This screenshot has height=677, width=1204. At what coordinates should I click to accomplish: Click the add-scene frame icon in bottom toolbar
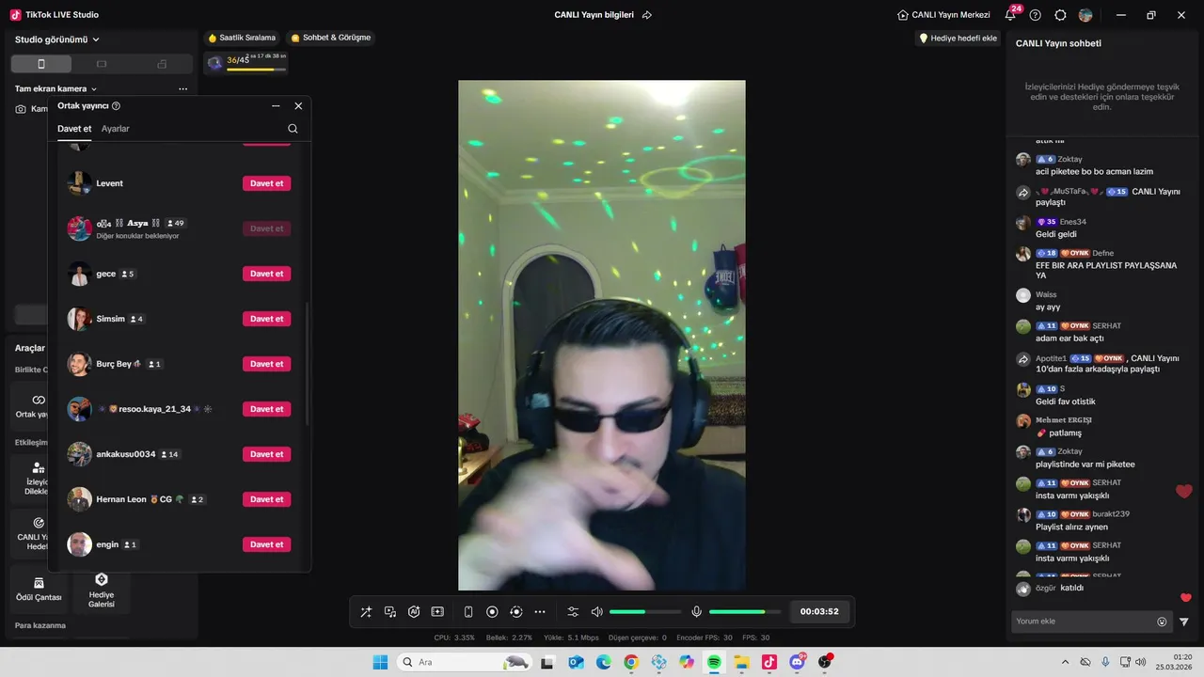click(437, 612)
